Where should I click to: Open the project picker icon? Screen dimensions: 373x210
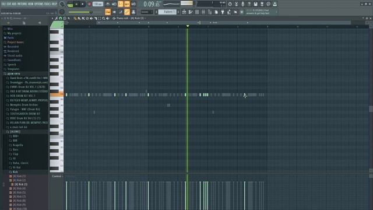tap(216, 12)
